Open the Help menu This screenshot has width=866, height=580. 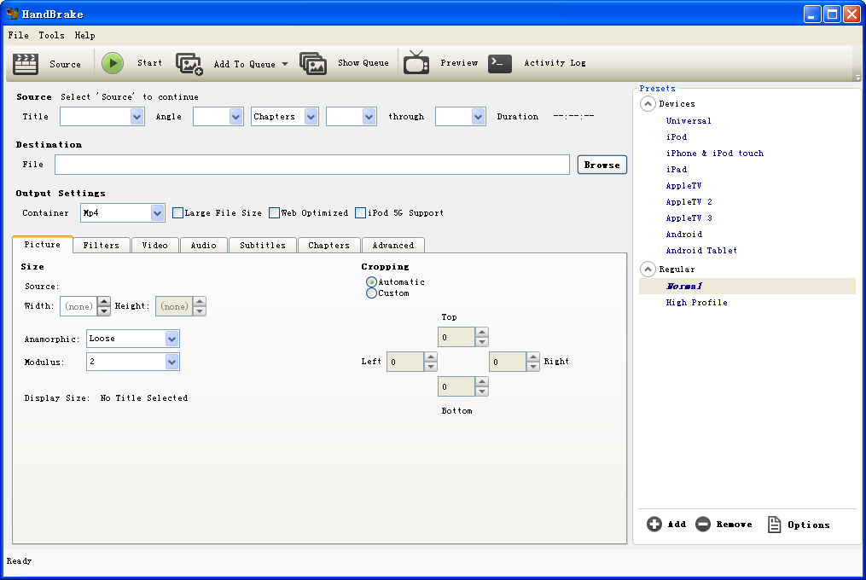tap(85, 35)
